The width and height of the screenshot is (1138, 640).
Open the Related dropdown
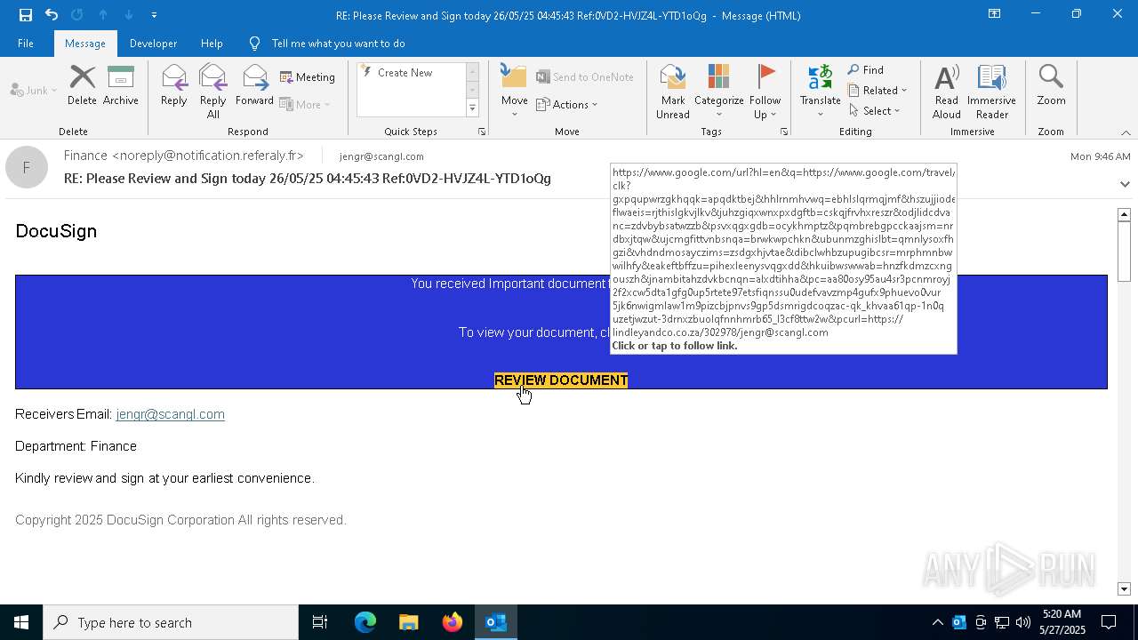pyautogui.click(x=878, y=90)
